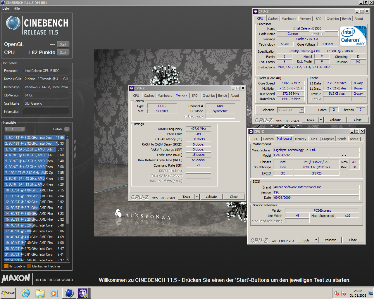The image size is (374, 299).
Task: Open Tools dropdown arrow in Memory CPU-Z window
Action: click(x=197, y=197)
